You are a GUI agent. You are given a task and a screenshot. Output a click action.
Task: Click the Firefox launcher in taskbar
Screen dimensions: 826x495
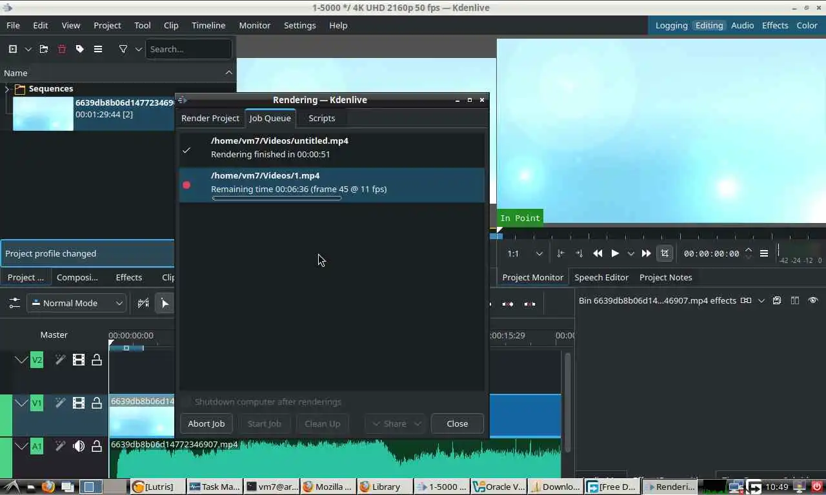(48, 487)
